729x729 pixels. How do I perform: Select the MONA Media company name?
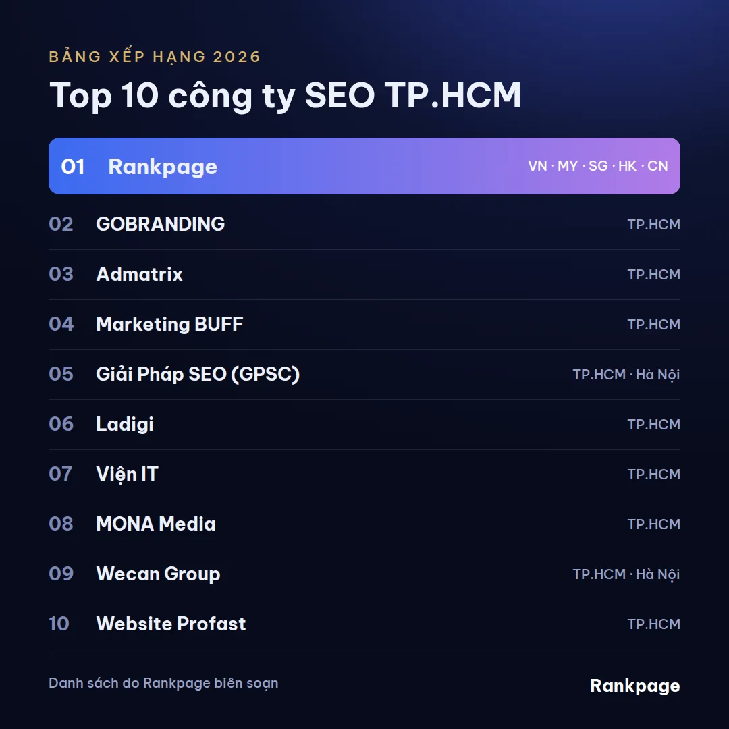[x=156, y=524]
